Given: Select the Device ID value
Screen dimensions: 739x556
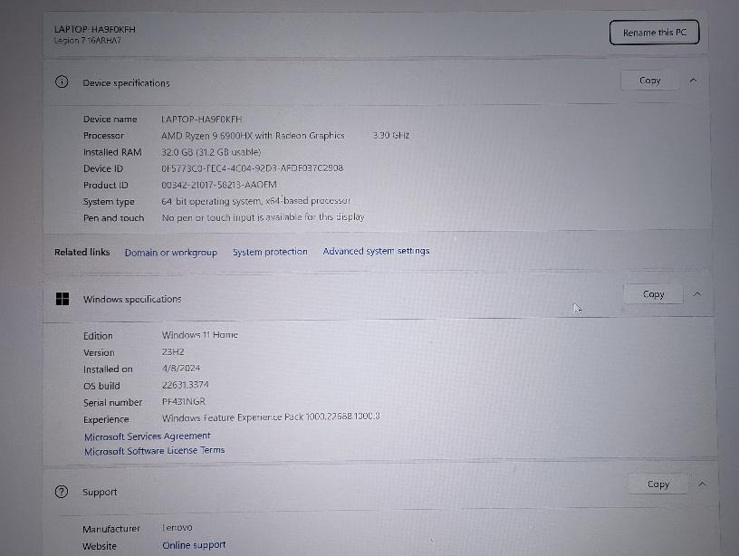Looking at the screenshot, I should point(252,168).
